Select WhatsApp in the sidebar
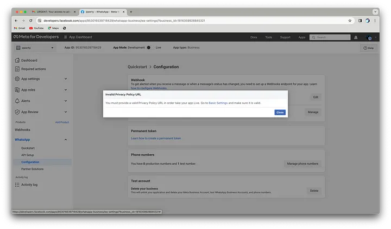The image size is (391, 229). tap(22, 140)
